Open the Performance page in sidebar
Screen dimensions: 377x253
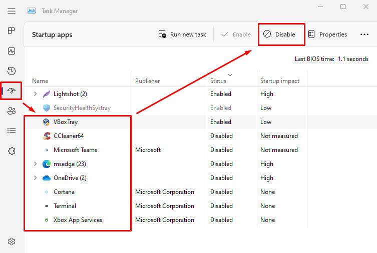[12, 51]
